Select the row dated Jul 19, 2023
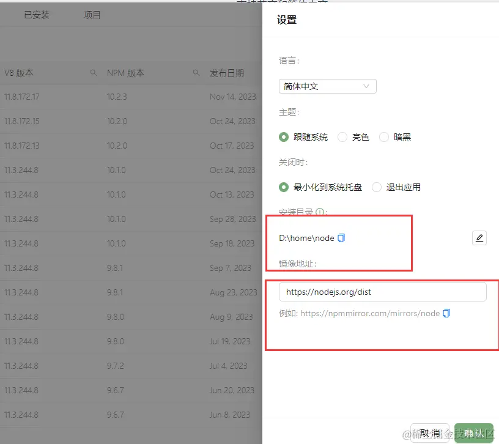The width and height of the screenshot is (499, 444). [x=131, y=341]
